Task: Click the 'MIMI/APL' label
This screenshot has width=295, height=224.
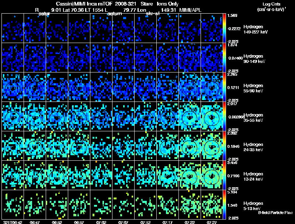Action: pyautogui.click(x=190, y=10)
